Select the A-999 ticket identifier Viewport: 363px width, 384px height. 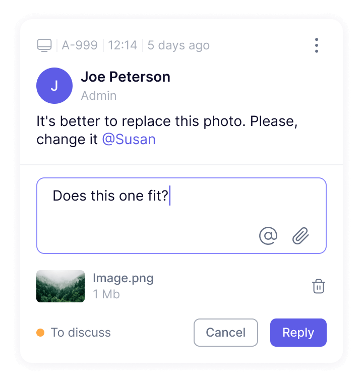click(80, 45)
